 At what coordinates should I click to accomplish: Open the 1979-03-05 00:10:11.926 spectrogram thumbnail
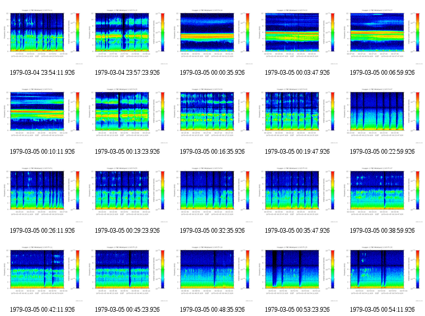[42, 115]
